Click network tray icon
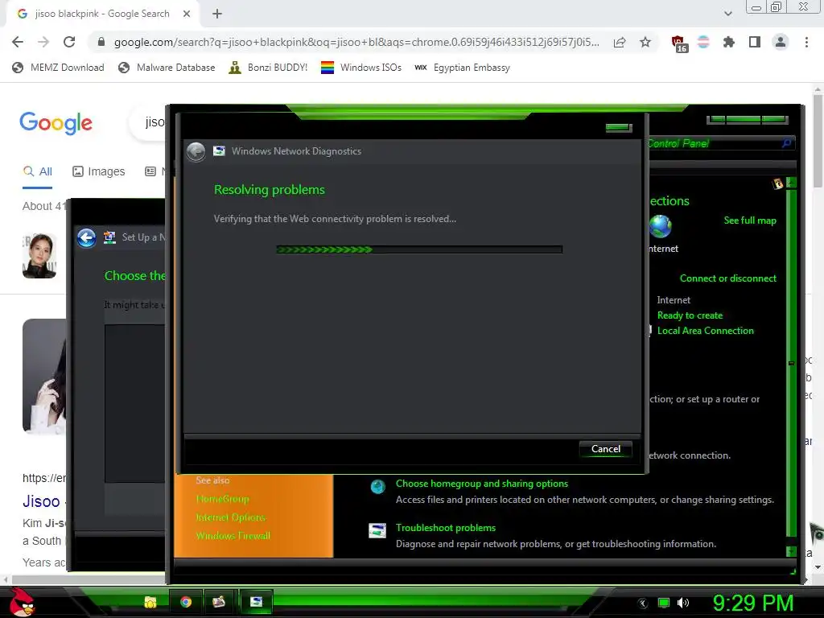Screen dimensions: 824x618 (664, 603)
